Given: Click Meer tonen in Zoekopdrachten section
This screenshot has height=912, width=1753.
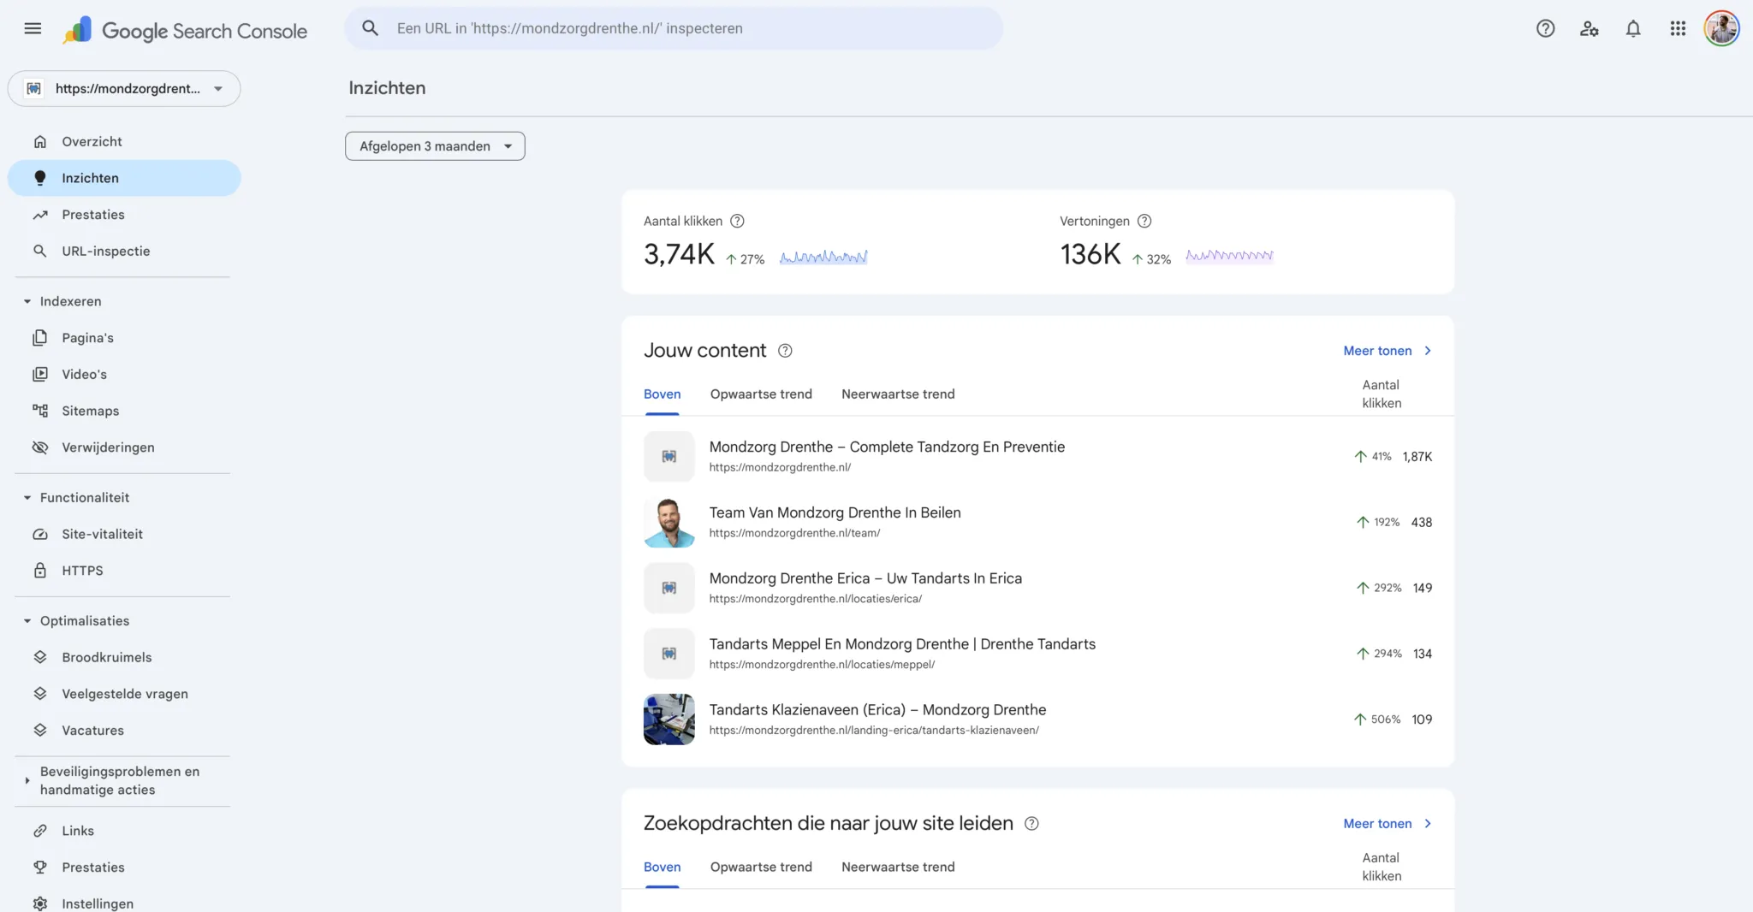Looking at the screenshot, I should click(x=1388, y=823).
